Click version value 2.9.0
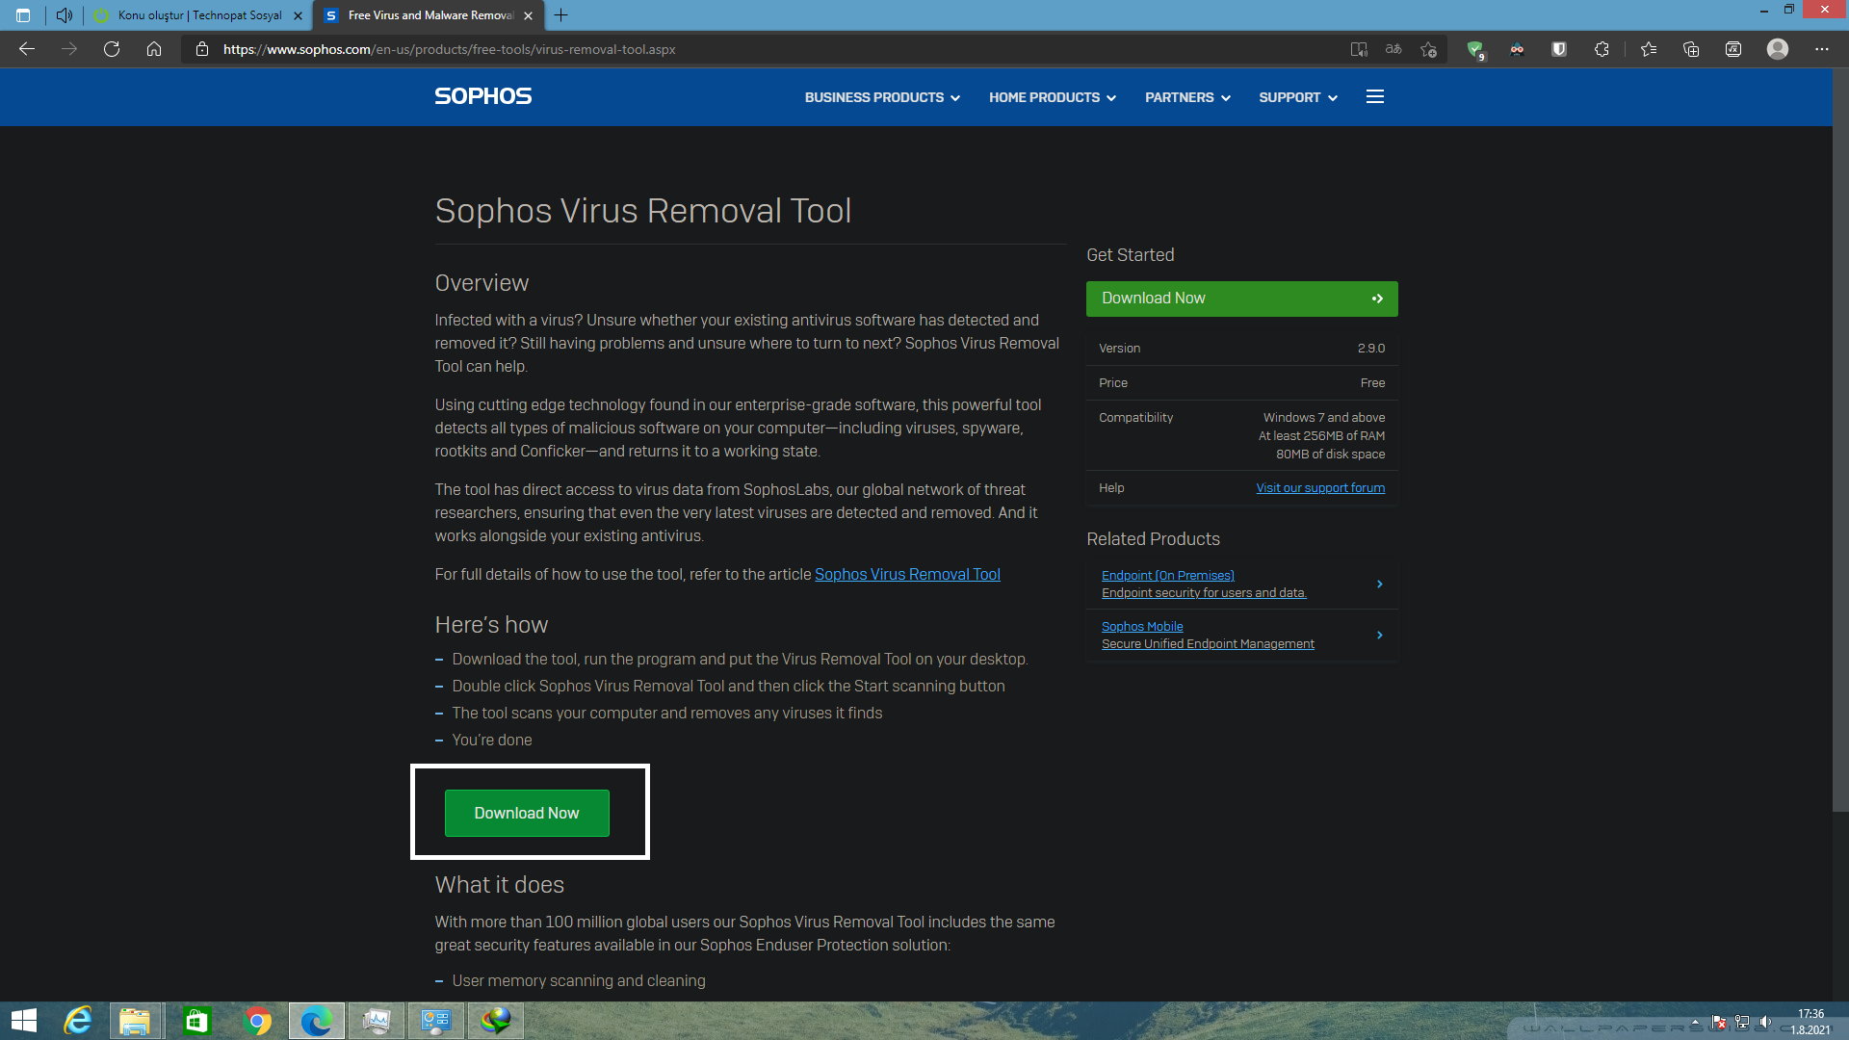The image size is (1849, 1040). pyautogui.click(x=1371, y=349)
